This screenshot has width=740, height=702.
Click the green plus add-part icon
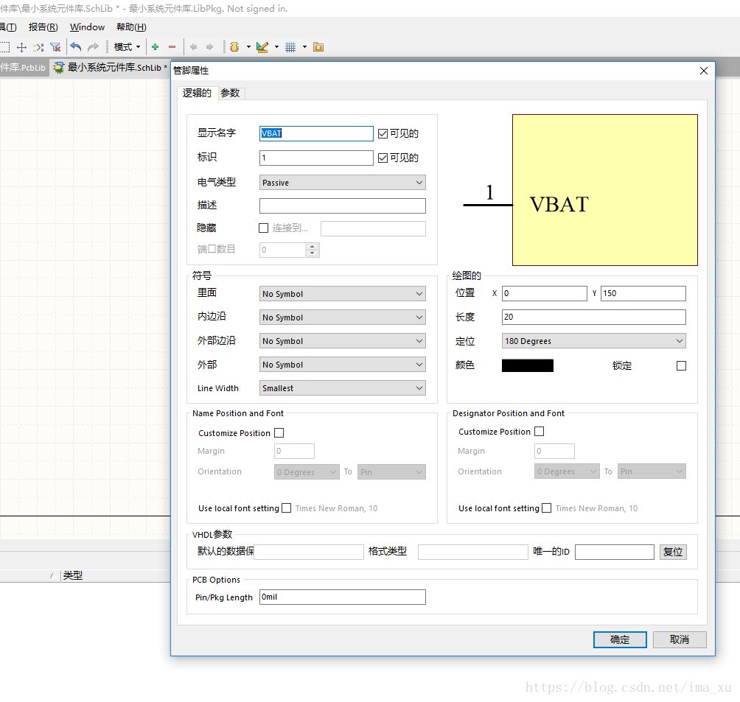pyautogui.click(x=155, y=47)
